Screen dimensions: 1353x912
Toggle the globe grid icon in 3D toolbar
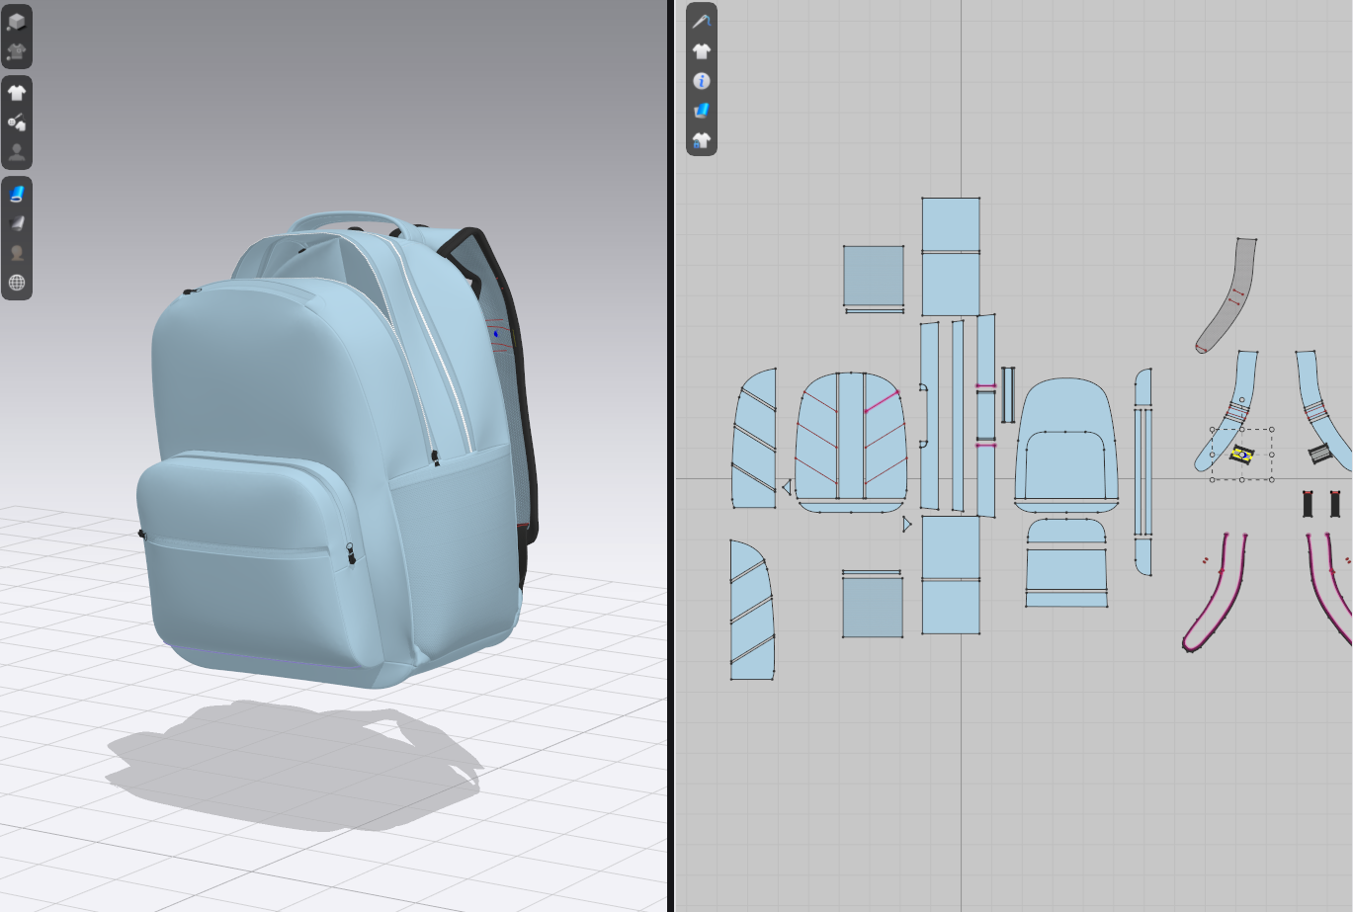(17, 284)
